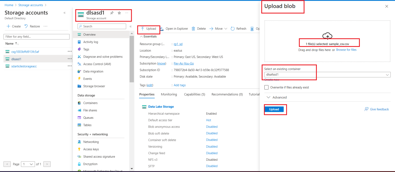Open the page number dropdown

[x=28, y=164]
